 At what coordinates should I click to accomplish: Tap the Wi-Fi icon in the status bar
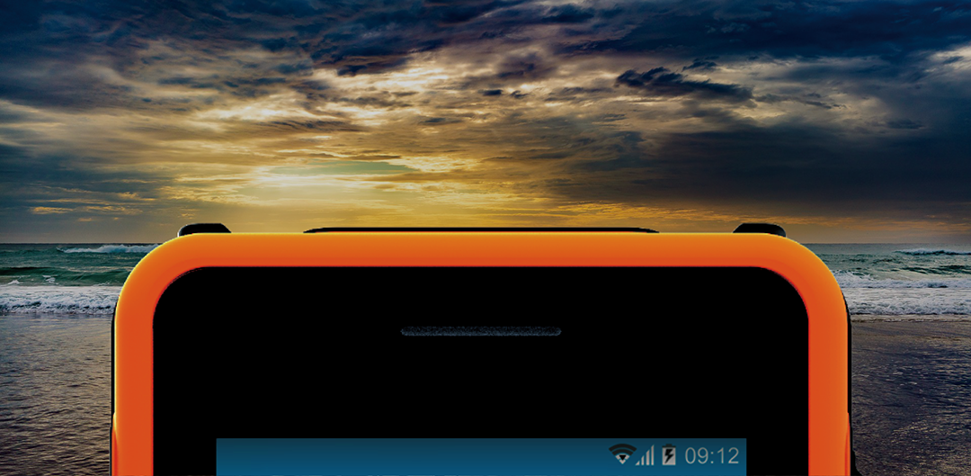(621, 454)
